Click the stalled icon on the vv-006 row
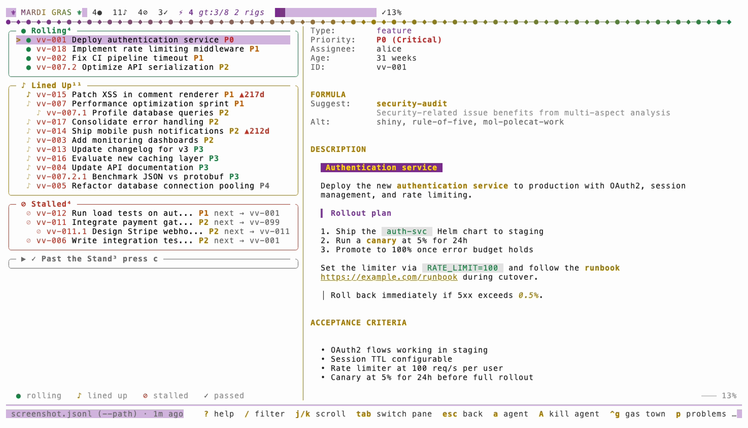 click(28, 241)
